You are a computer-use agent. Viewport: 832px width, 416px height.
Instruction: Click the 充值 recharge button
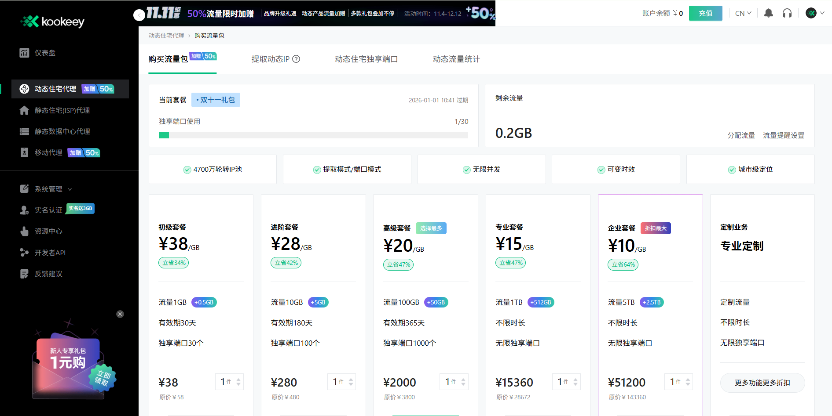pos(705,13)
